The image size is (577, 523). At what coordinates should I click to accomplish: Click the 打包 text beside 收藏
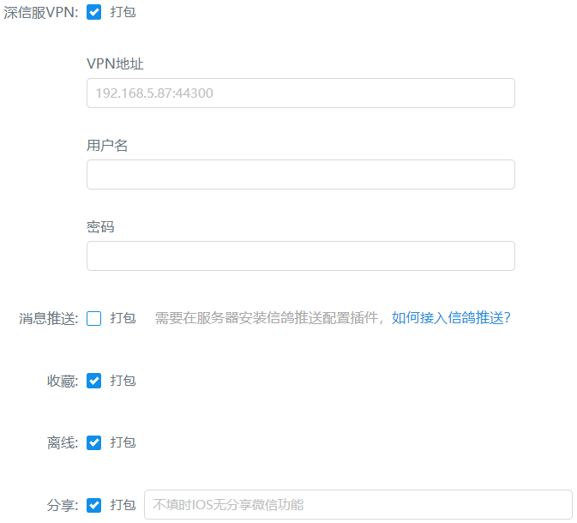tap(123, 381)
